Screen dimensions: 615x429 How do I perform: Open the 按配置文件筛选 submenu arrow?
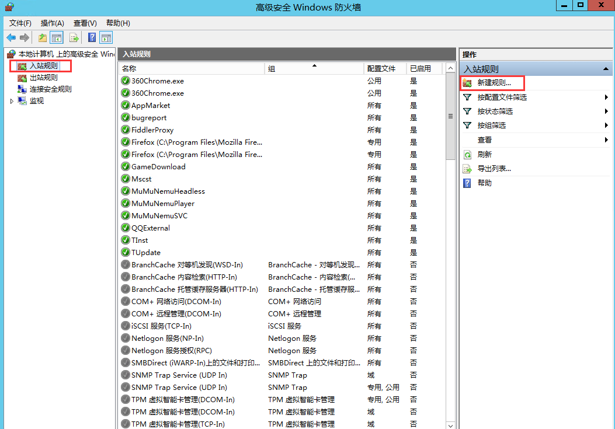606,97
